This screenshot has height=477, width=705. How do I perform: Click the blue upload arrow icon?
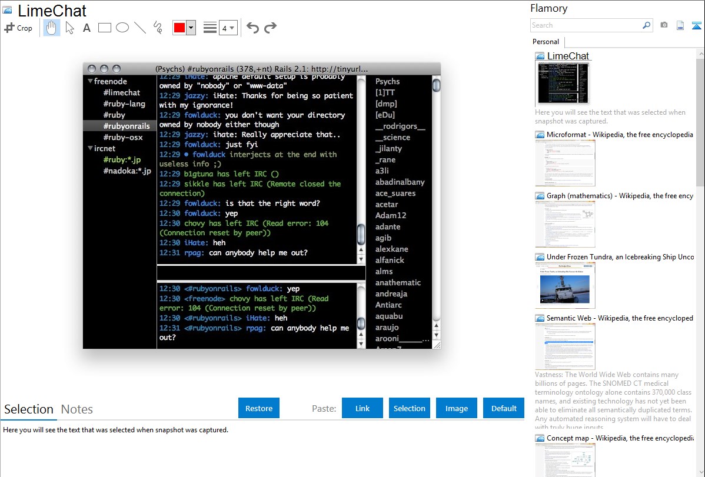[696, 26]
